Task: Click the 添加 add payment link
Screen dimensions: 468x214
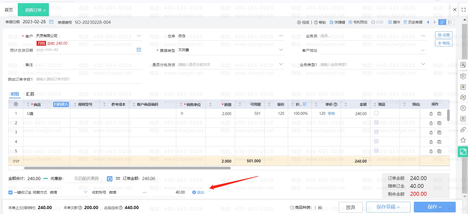Action: [x=198, y=192]
